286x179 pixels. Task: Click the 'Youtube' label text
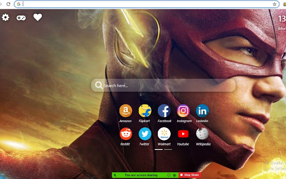click(x=183, y=144)
